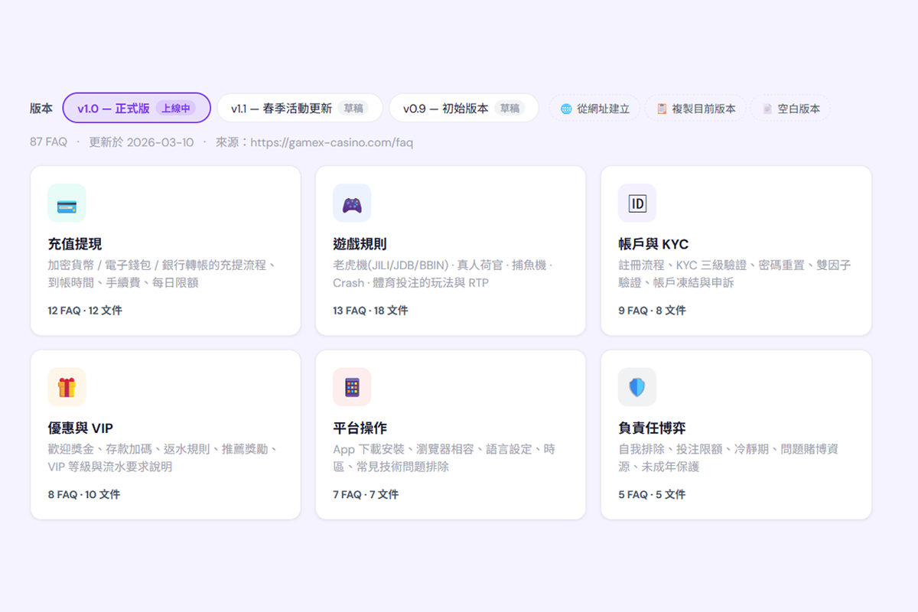This screenshot has width=918, height=612.
Task: Open the 充值提現 category title
Action: pyautogui.click(x=75, y=244)
